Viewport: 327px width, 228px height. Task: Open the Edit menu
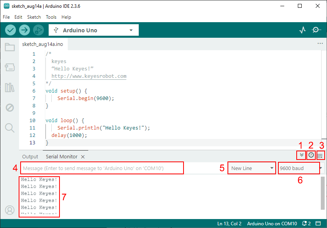point(18,17)
